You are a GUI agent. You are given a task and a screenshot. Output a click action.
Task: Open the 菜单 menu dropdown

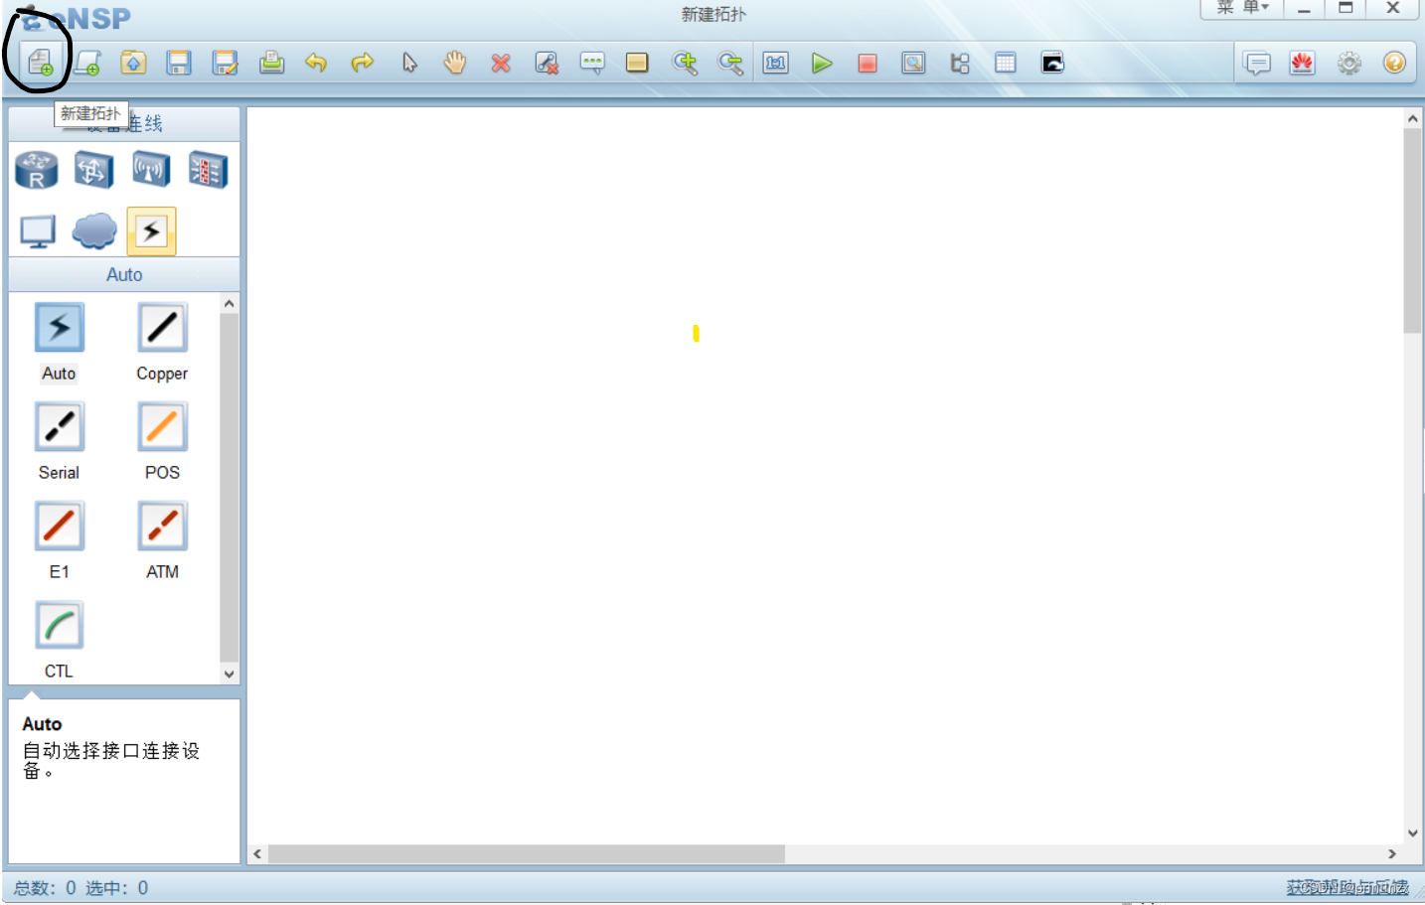[1242, 8]
